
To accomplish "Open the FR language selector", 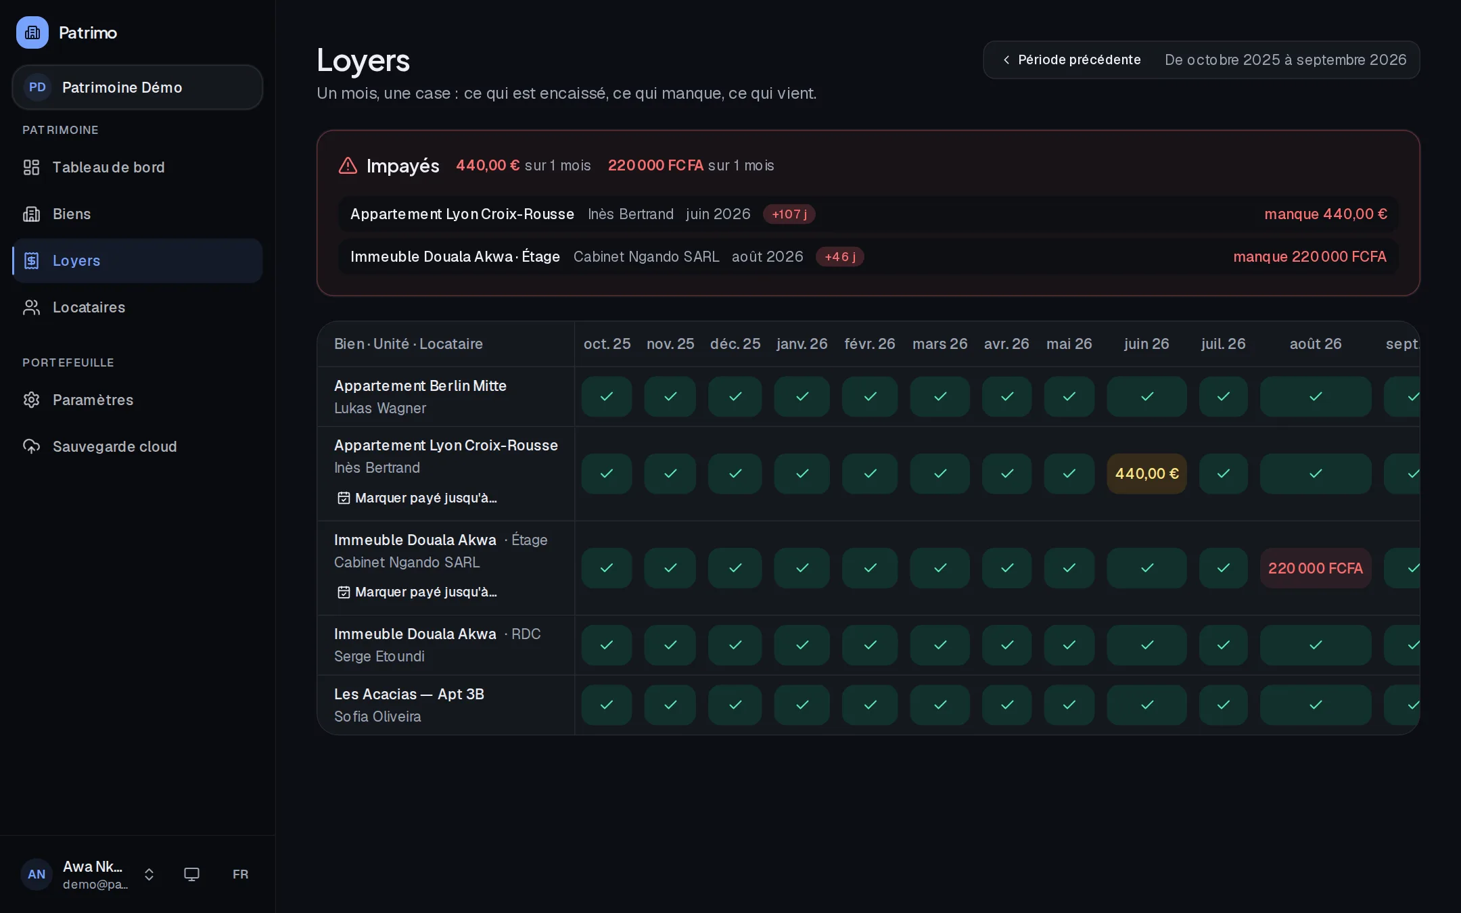I will pos(240,874).
